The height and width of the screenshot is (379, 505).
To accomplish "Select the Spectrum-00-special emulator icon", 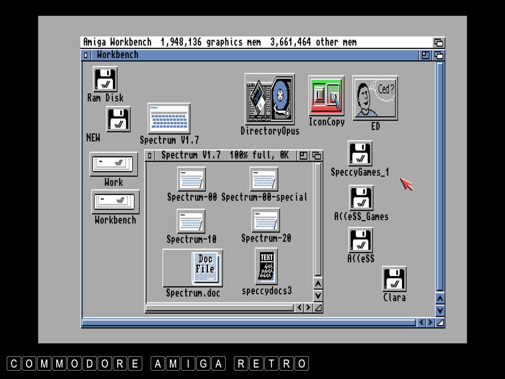I will click(x=264, y=179).
